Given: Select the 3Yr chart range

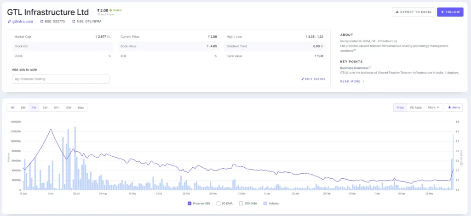Looking at the screenshot, I should pyautogui.click(x=45, y=108).
